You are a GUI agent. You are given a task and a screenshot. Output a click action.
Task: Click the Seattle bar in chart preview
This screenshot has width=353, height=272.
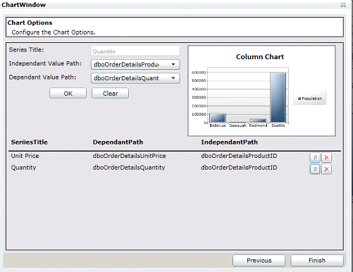(x=278, y=97)
